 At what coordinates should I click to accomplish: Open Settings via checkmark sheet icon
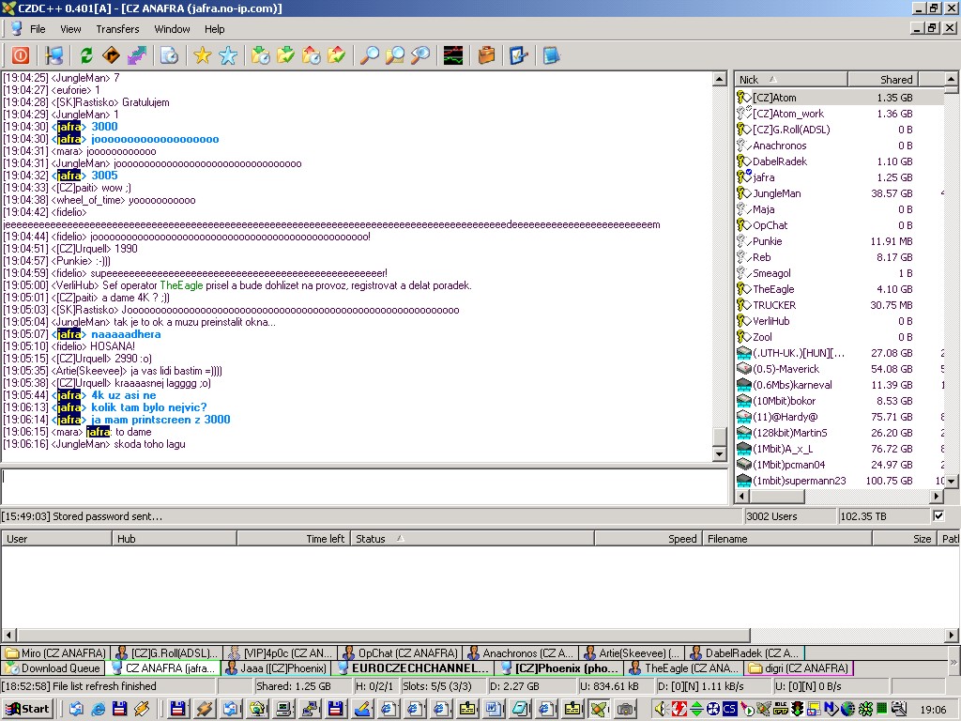518,55
